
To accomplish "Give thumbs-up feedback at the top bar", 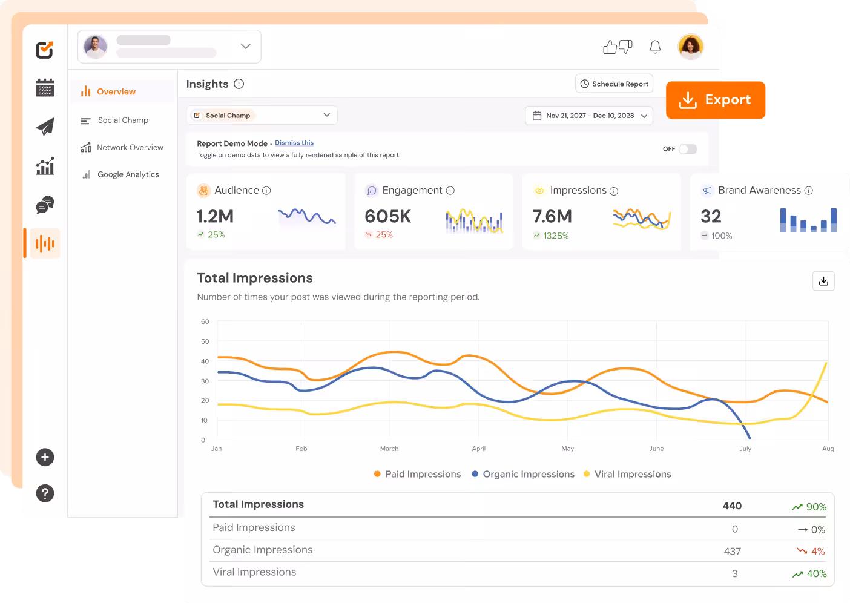I will point(610,46).
